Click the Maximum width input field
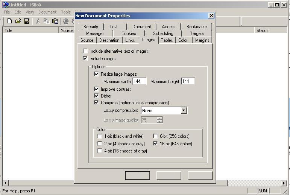This screenshot has width=290, height=195. (x=140, y=81)
